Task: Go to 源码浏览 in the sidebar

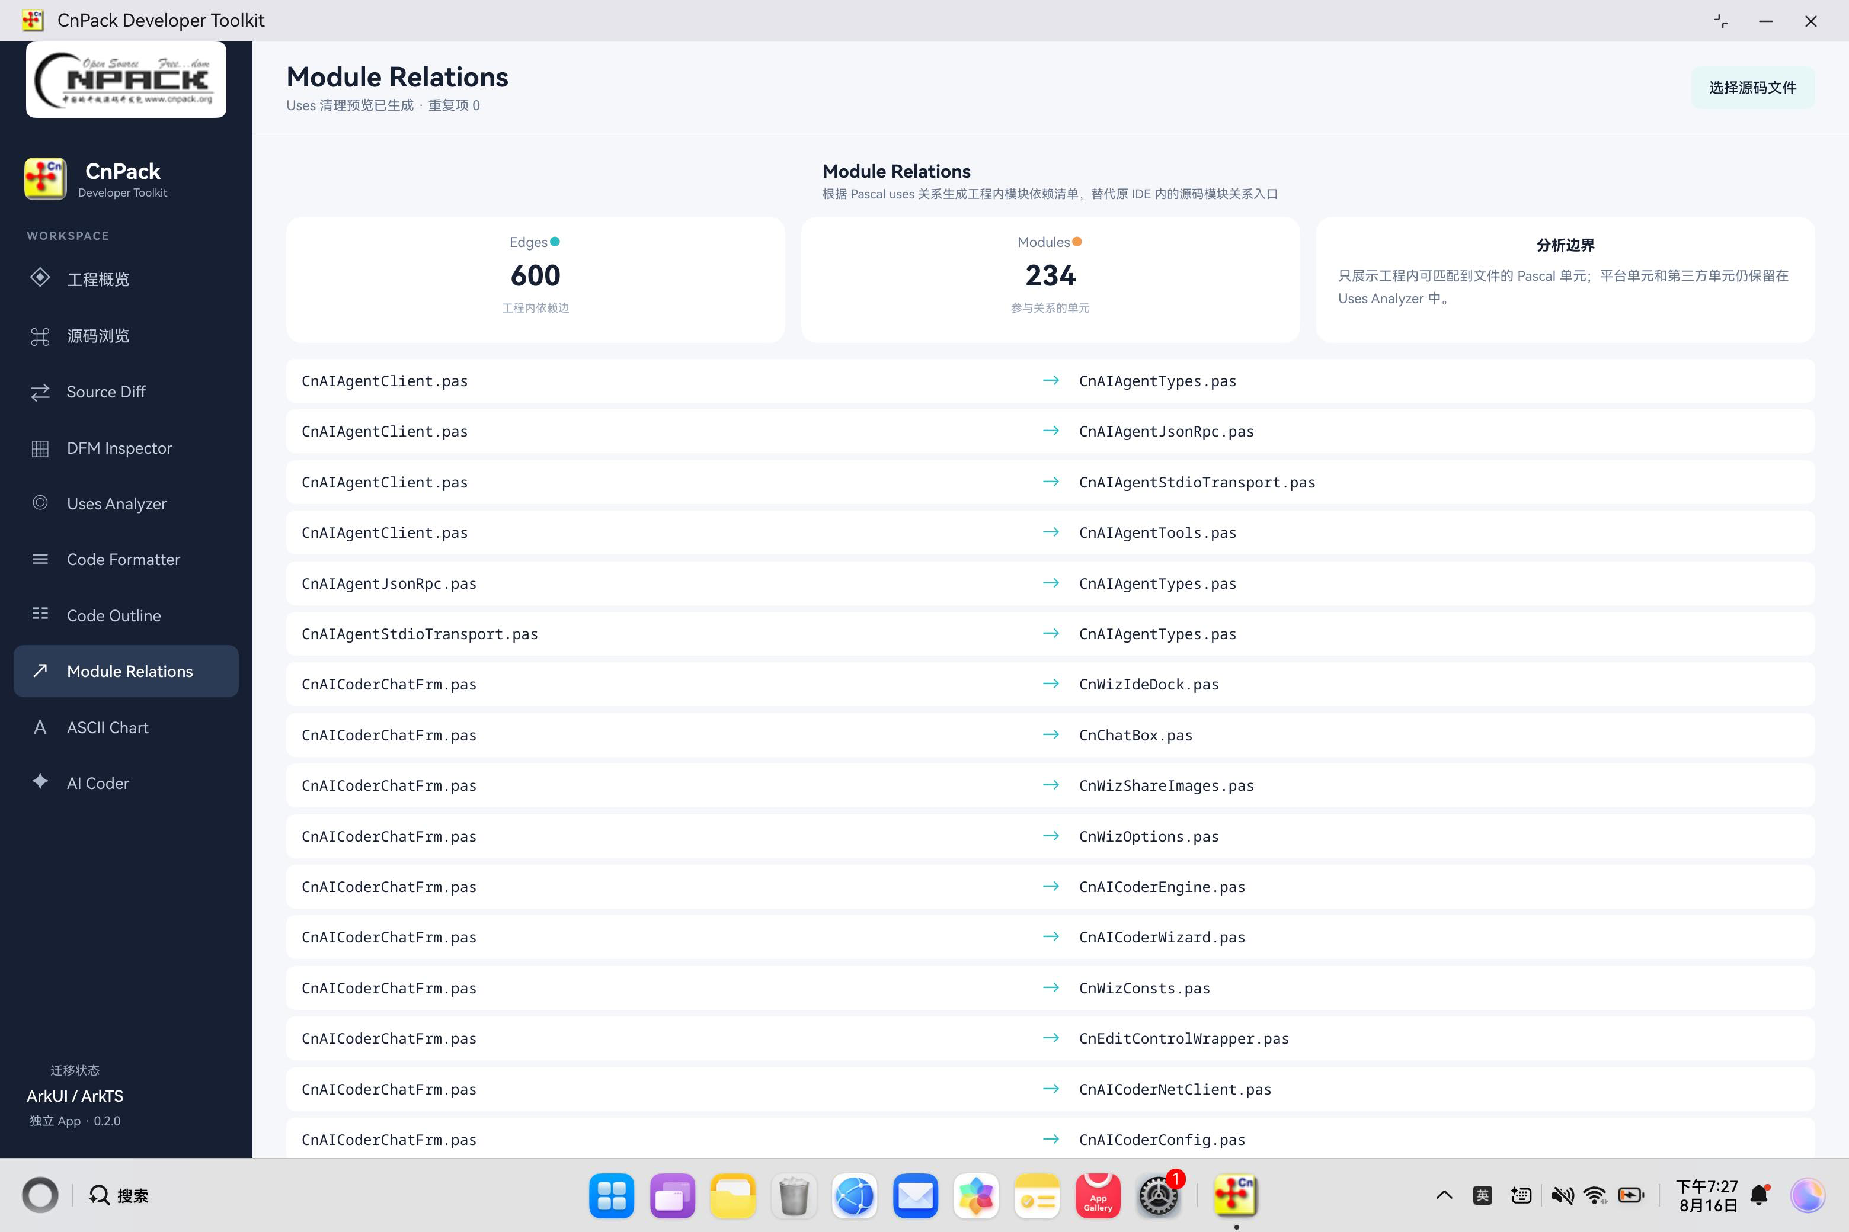Action: point(126,336)
